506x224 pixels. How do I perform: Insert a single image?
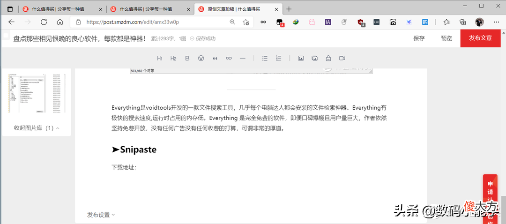(x=301, y=58)
